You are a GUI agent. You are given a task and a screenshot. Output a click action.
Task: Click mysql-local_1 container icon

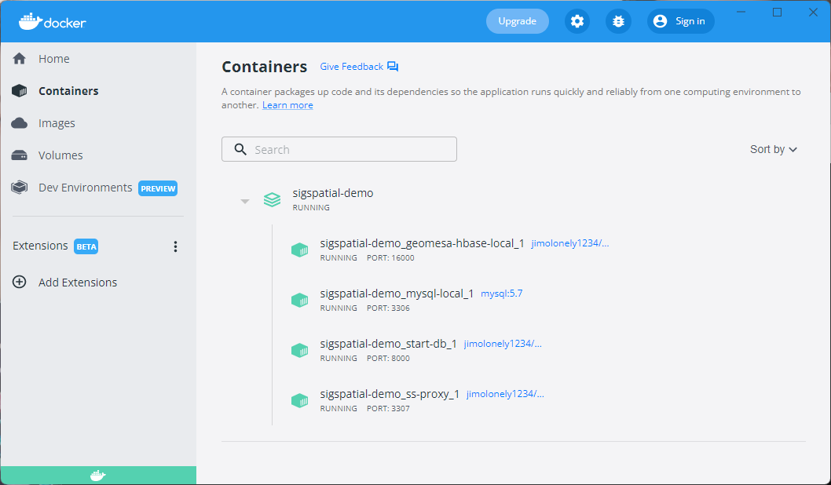coord(300,301)
